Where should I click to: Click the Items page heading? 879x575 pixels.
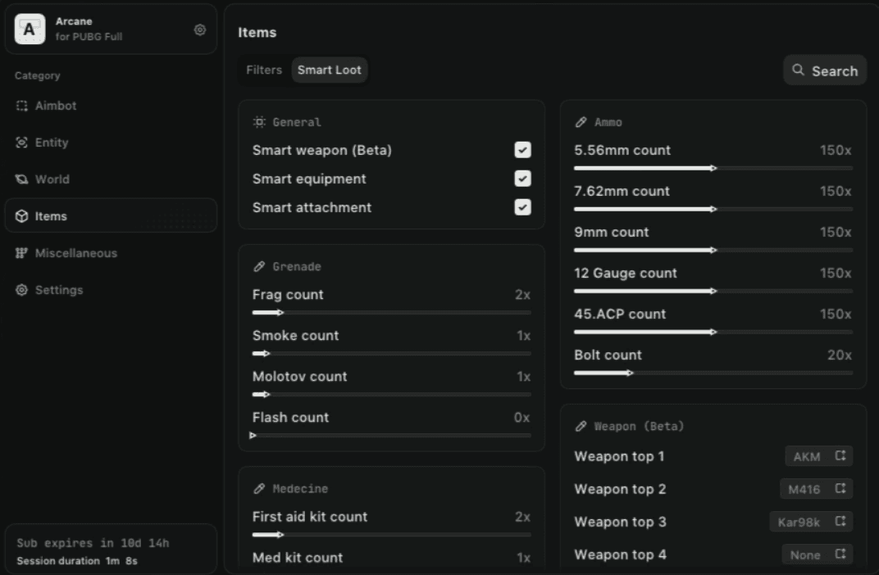(257, 33)
